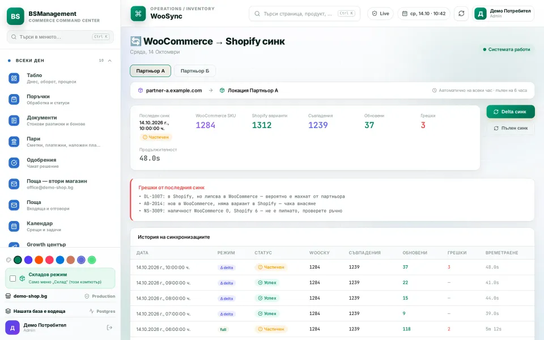
Task: Click the full mode badge in 06:00 row
Action: pyautogui.click(x=223, y=329)
